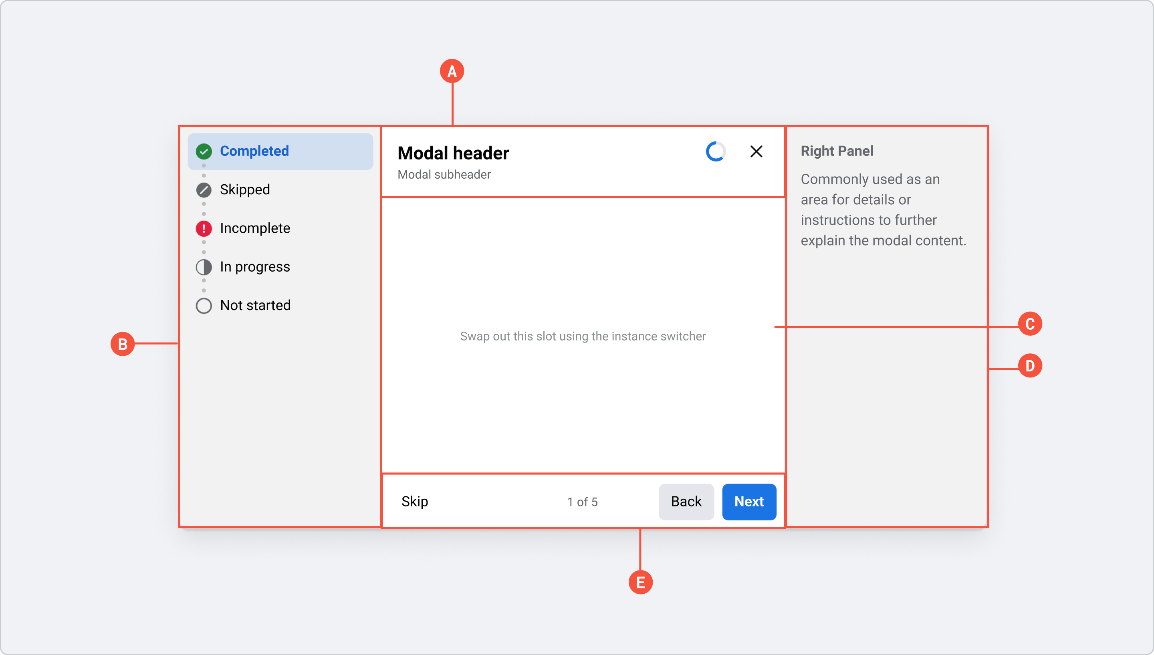The height and width of the screenshot is (655, 1154).
Task: Click the empty Not started circle icon
Action: (204, 305)
